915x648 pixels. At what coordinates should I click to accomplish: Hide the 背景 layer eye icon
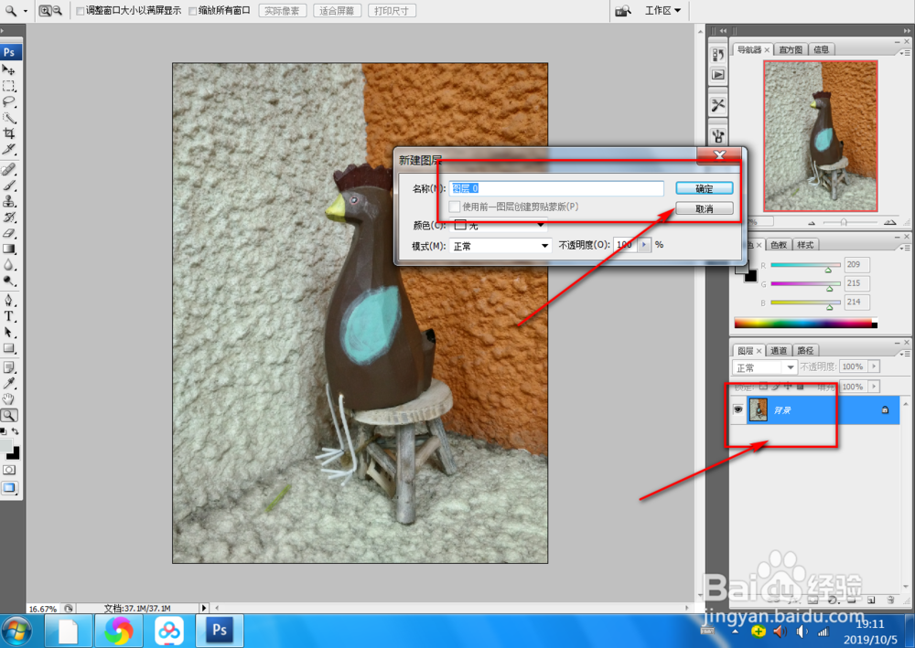738,409
